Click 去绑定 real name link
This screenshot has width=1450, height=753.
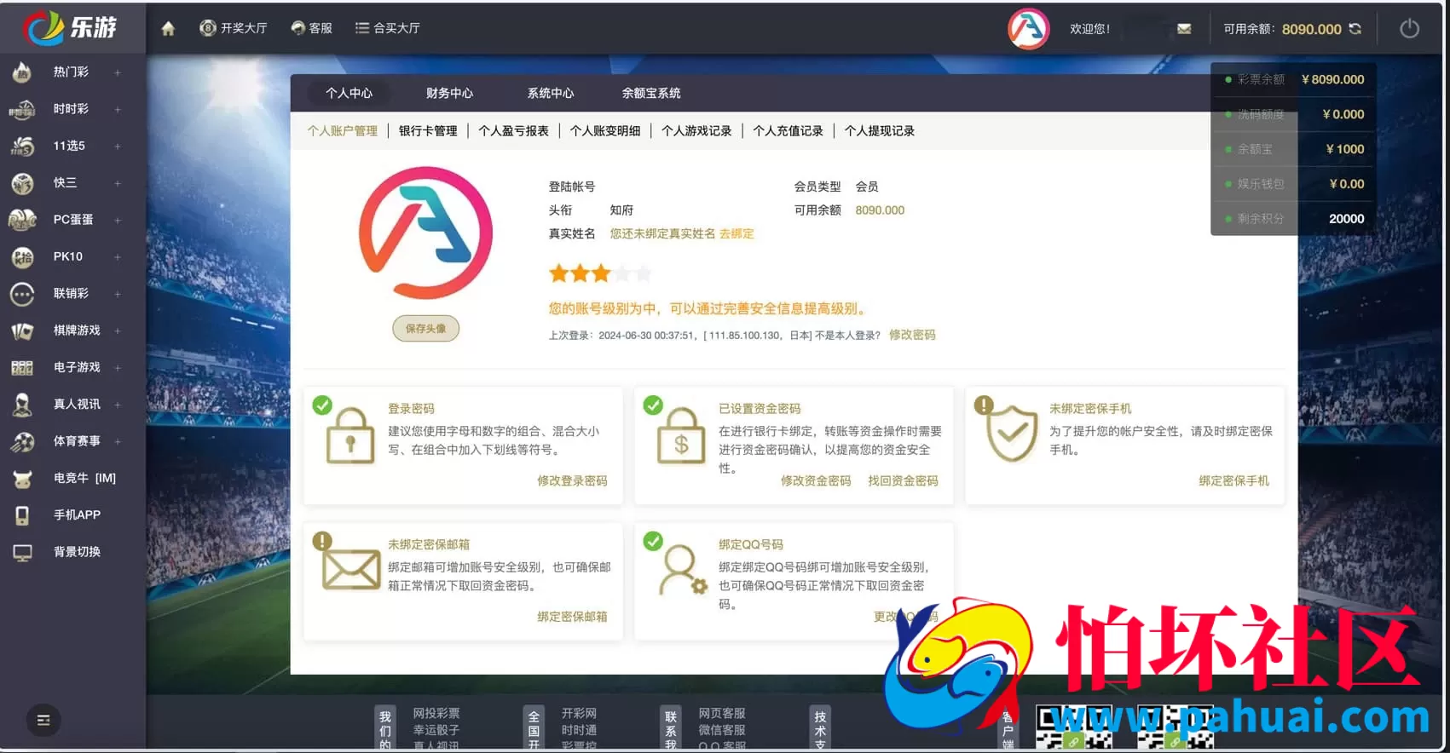(737, 233)
